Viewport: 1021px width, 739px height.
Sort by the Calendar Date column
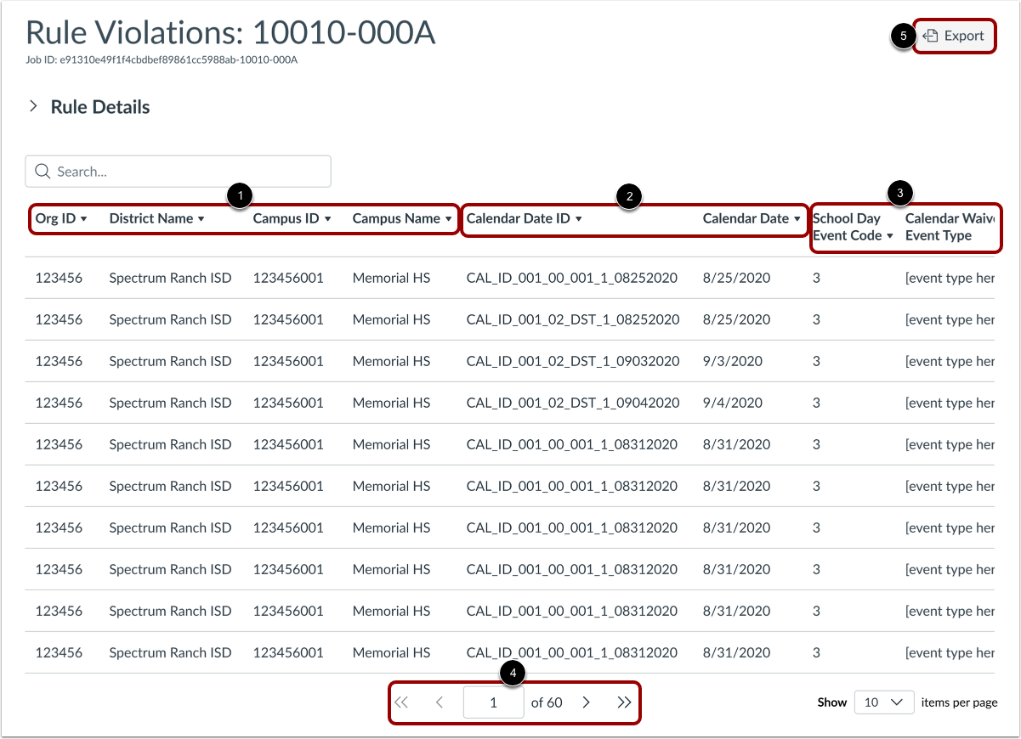point(752,218)
